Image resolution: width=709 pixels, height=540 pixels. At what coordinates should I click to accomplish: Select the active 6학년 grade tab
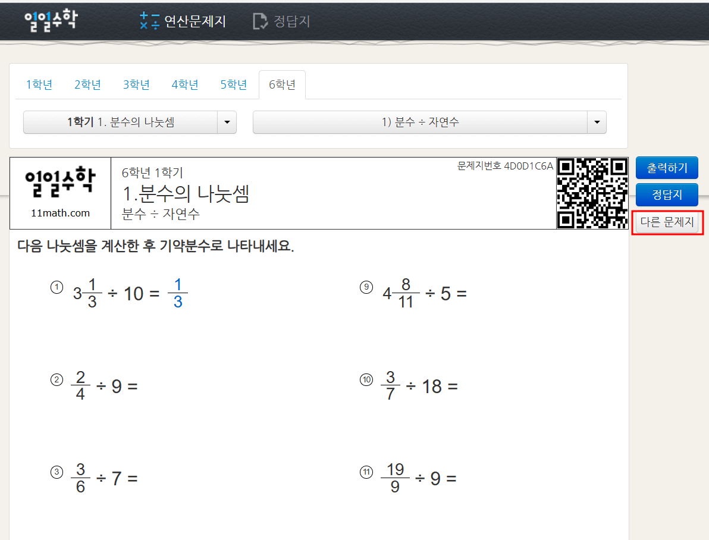point(282,84)
